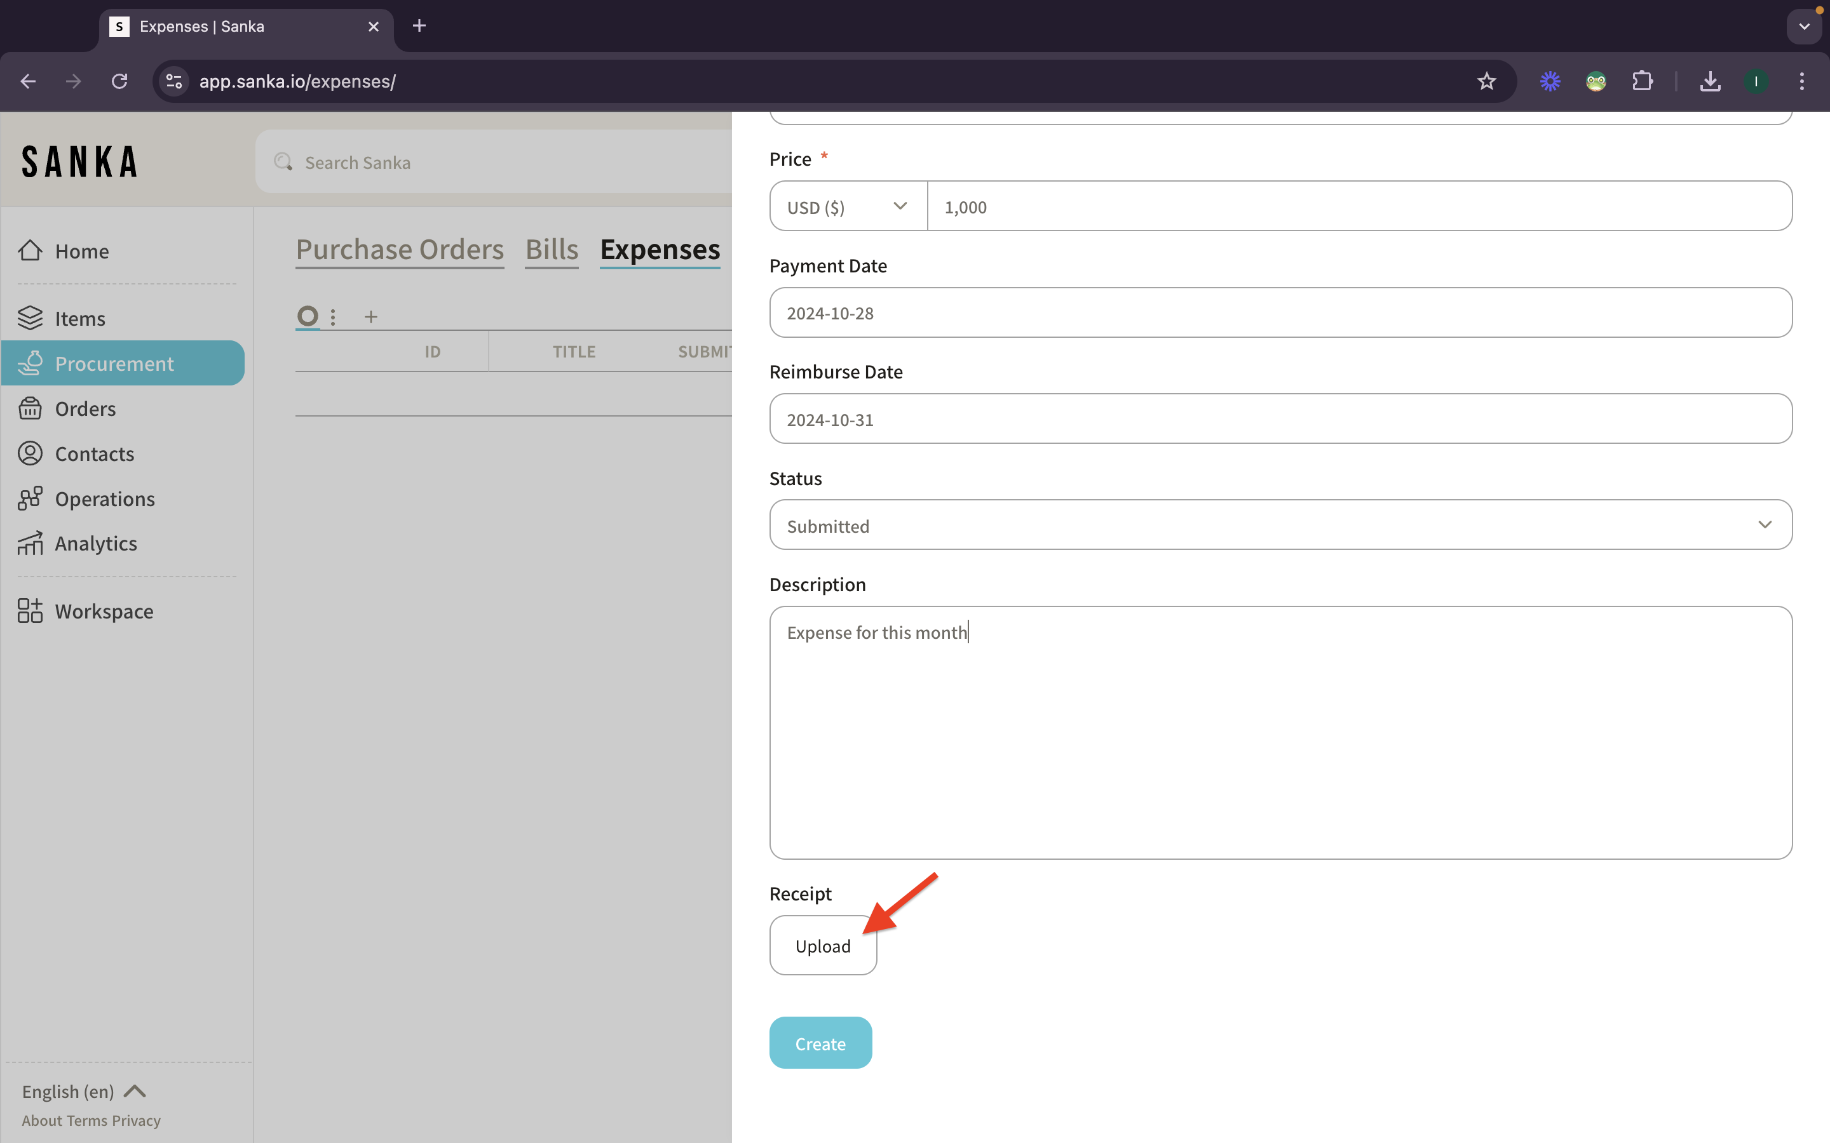1830x1143 pixels.
Task: Switch to Purchase Orders tab
Action: tap(399, 250)
